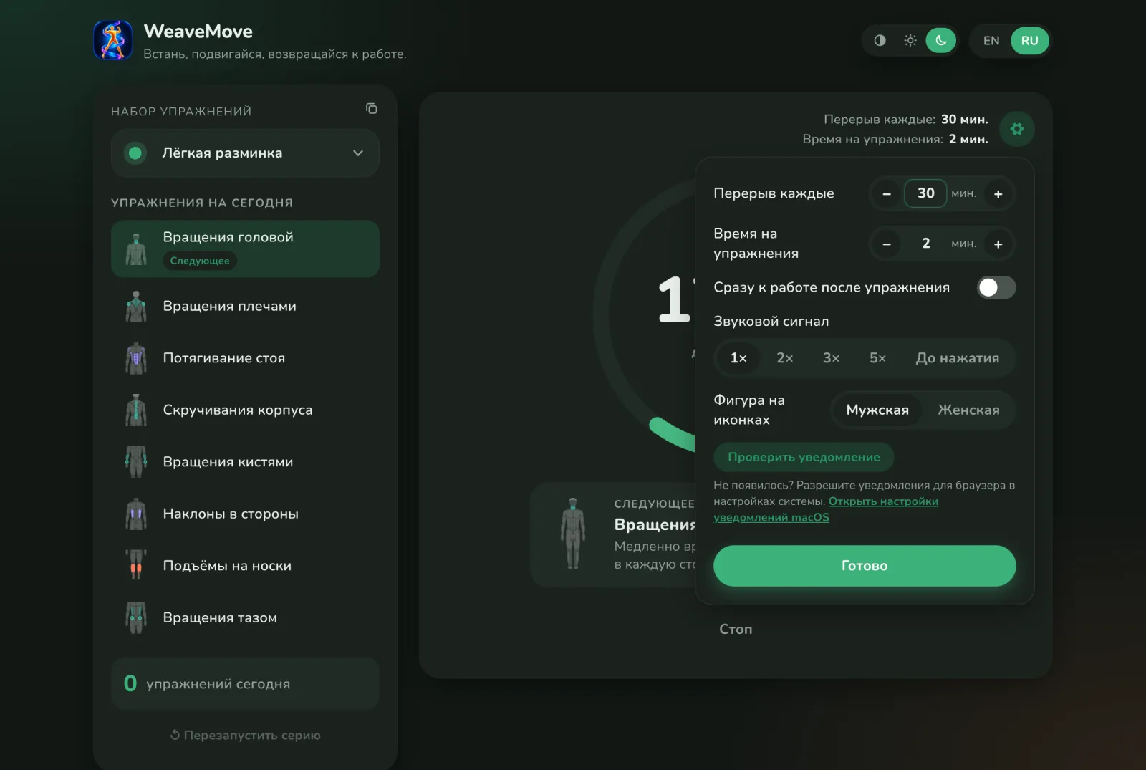This screenshot has height=770, width=1146.
Task: Click the 0 упражнений сегодня counter
Action: pyautogui.click(x=245, y=684)
